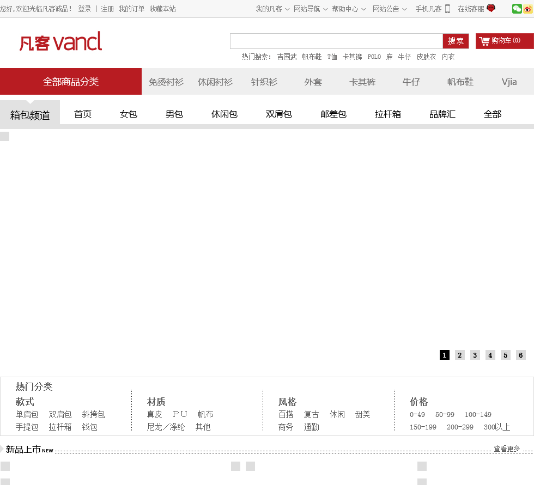Click hot search term 吉国武
534x485 pixels.
[287, 57]
